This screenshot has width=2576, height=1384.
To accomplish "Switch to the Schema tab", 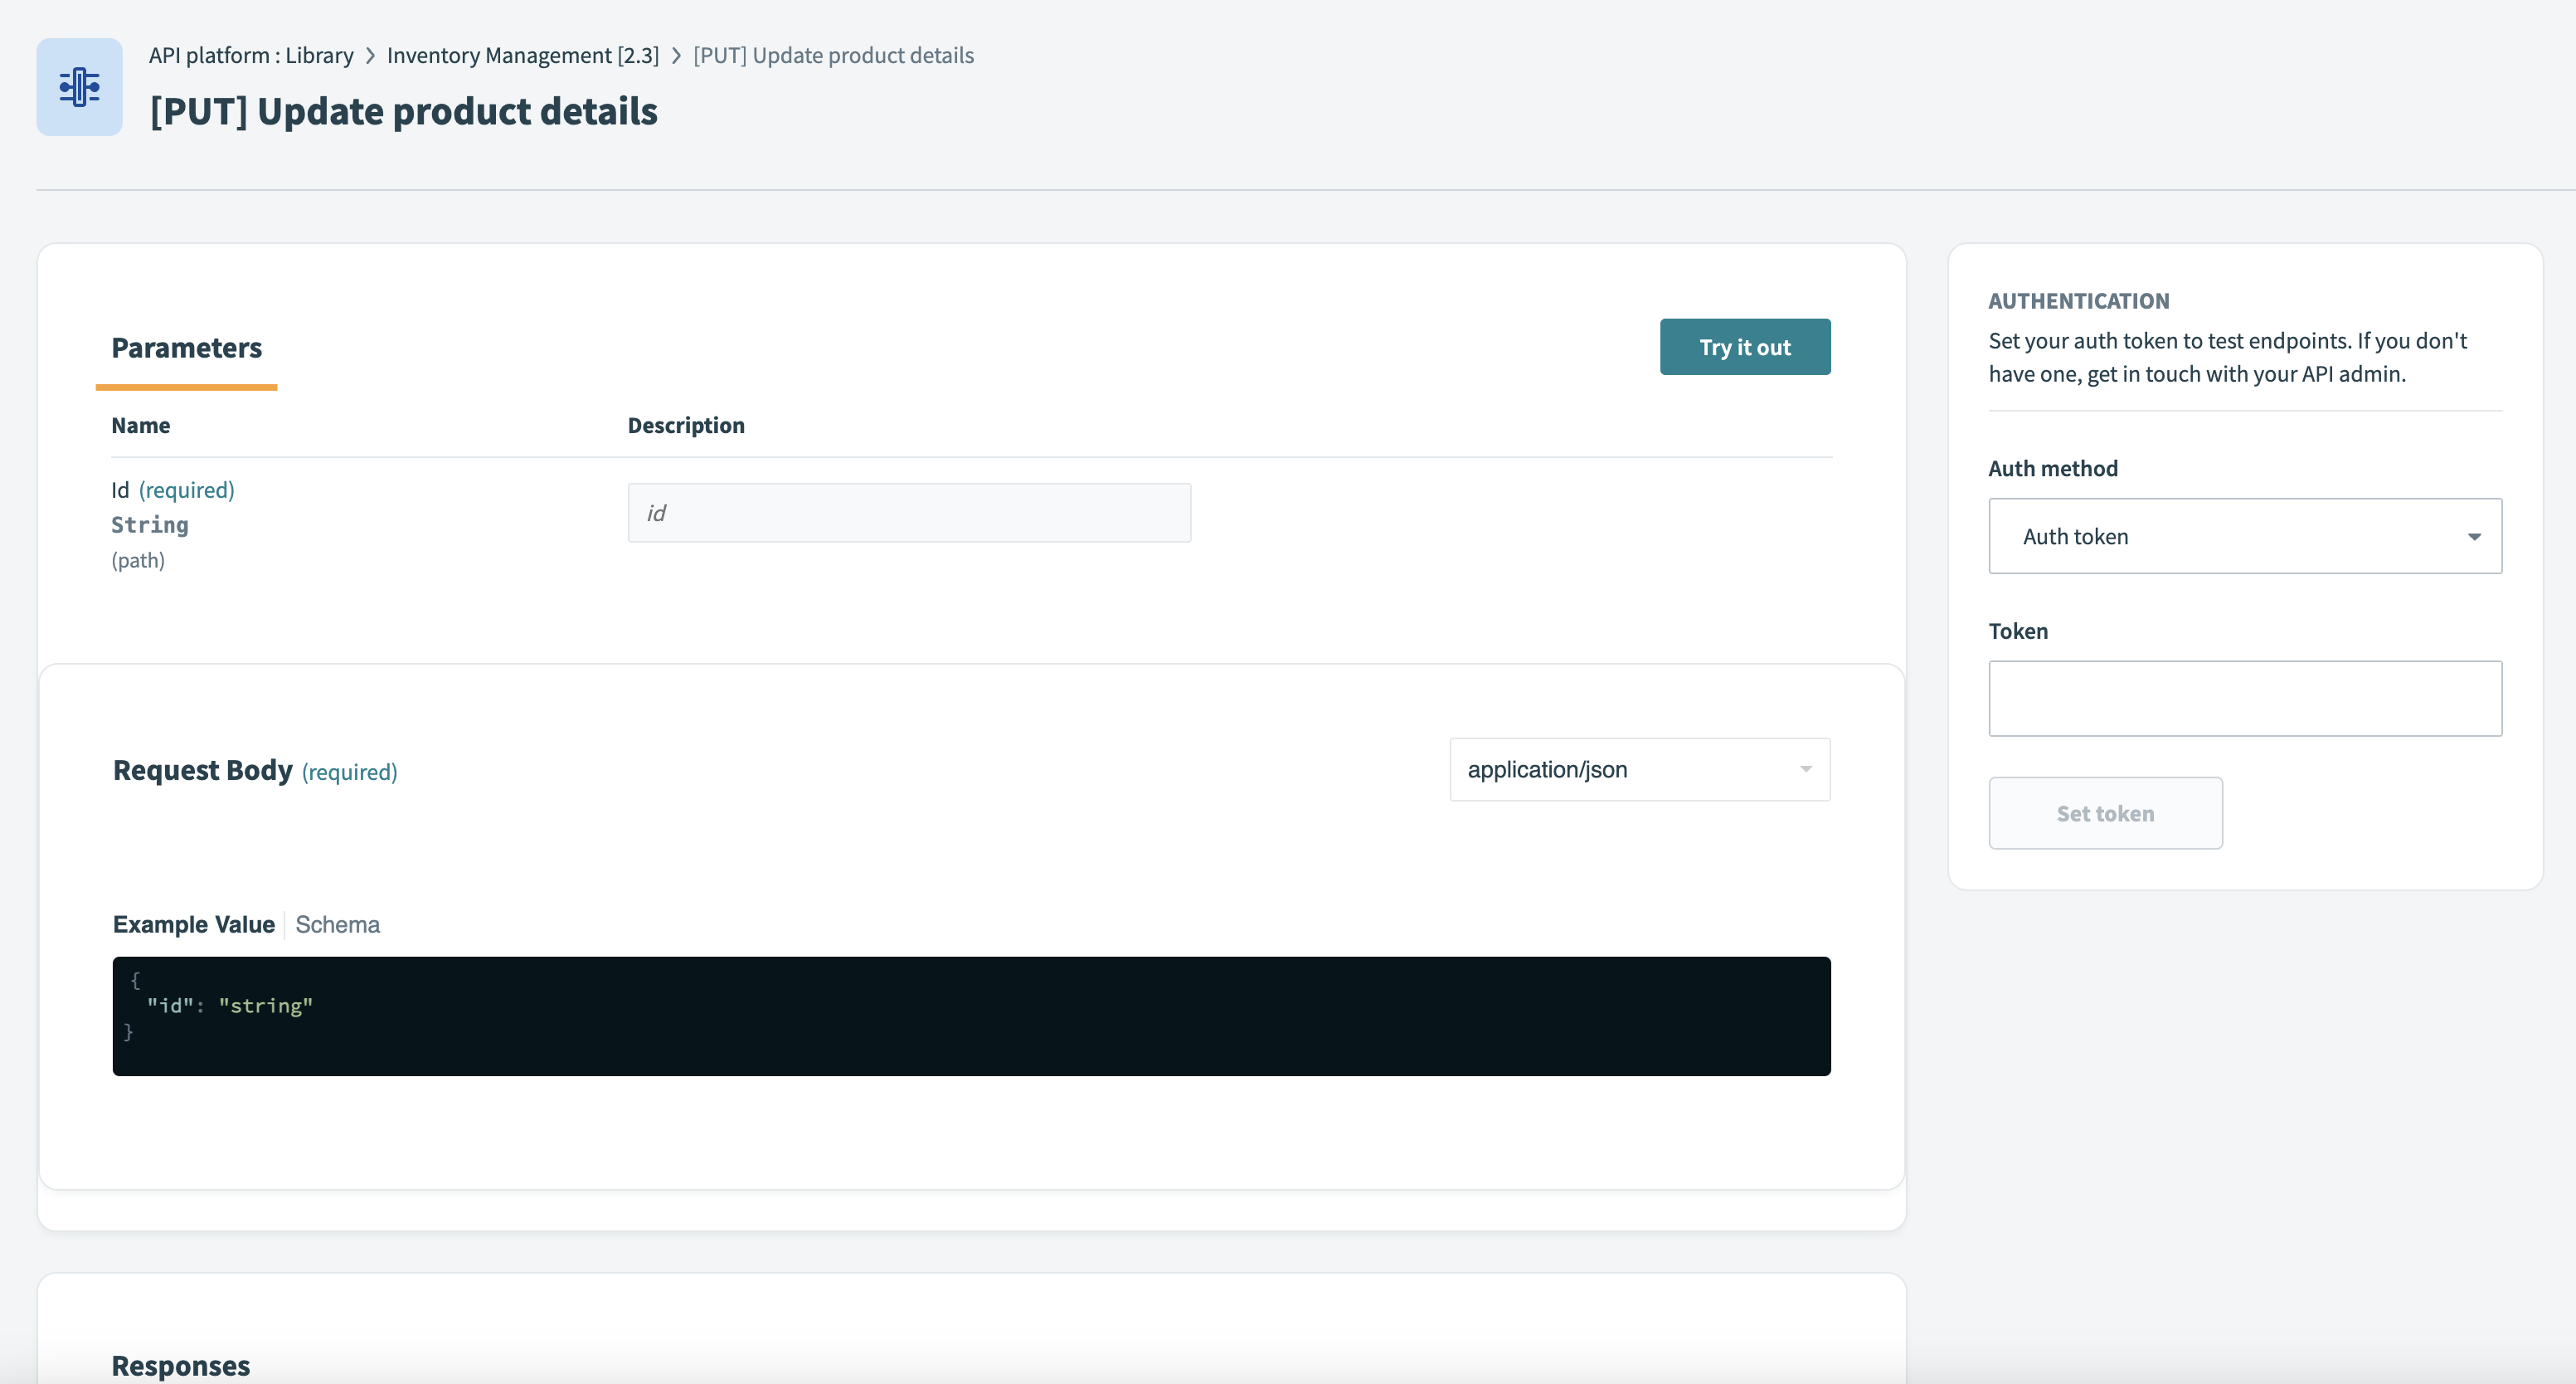I will tap(337, 924).
